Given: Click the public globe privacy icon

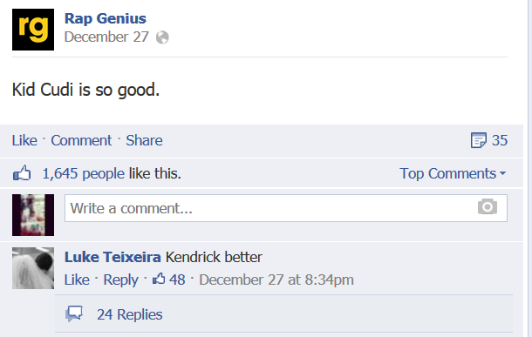Looking at the screenshot, I should [x=162, y=37].
